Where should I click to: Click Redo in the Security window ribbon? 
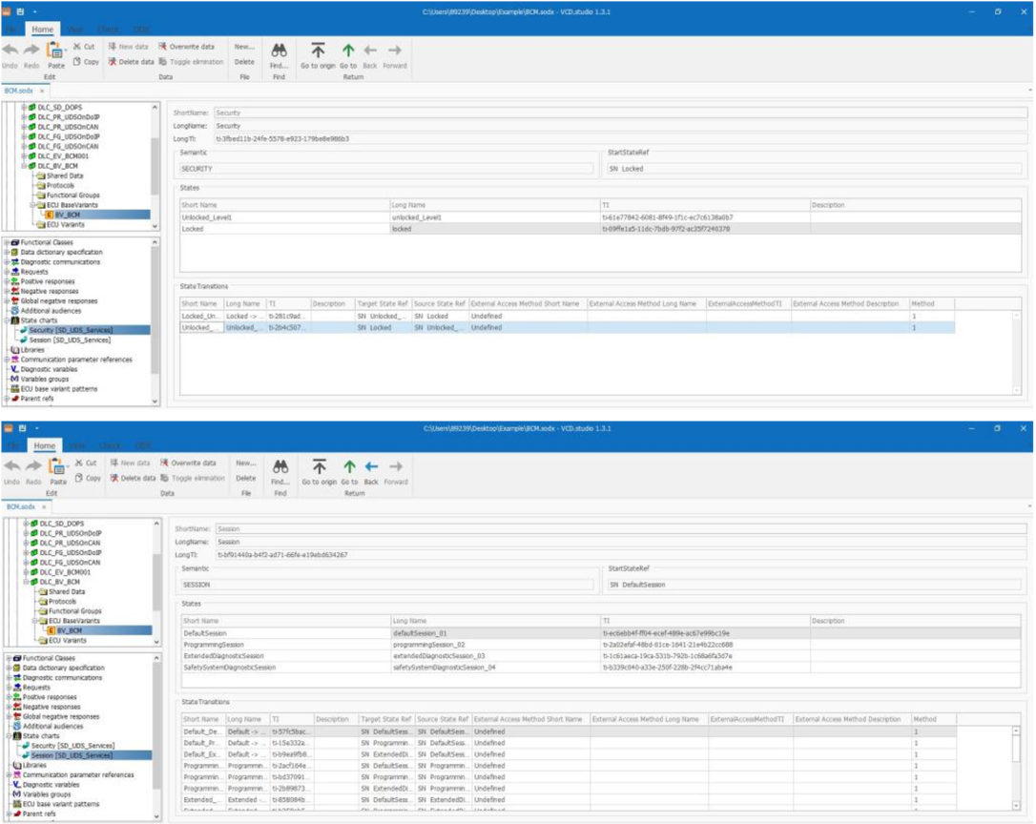pyautogui.click(x=31, y=55)
